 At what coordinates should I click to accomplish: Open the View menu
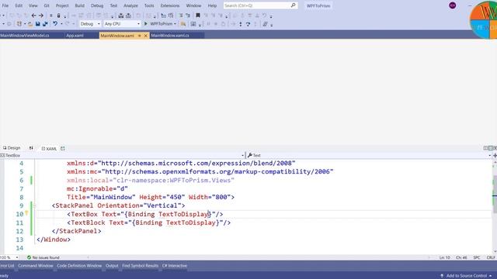coord(33,5)
